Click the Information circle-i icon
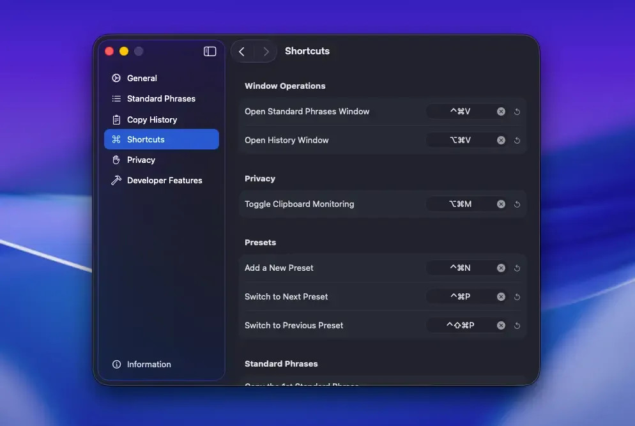The image size is (635, 426). tap(116, 365)
